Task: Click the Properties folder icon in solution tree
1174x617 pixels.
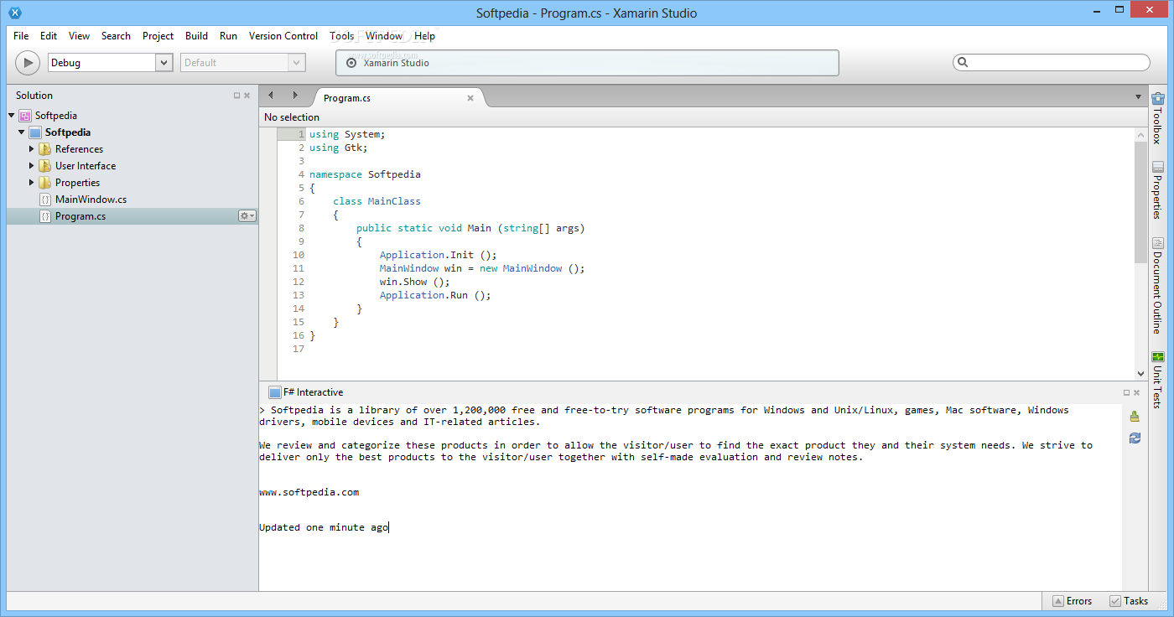Action: pos(45,183)
